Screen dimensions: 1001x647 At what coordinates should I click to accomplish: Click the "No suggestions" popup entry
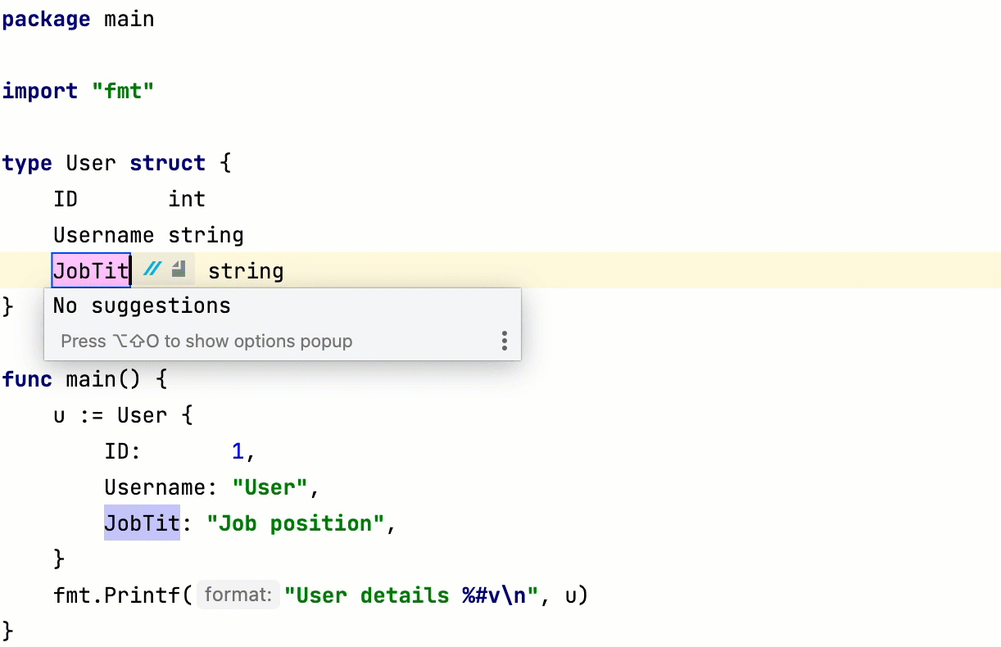point(142,306)
